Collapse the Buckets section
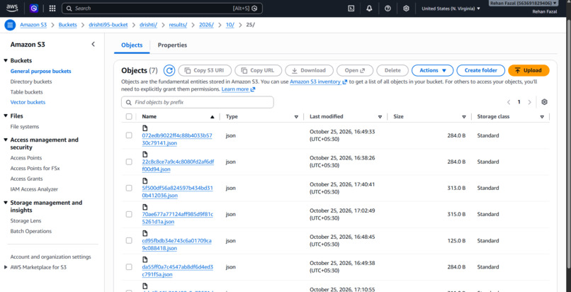 (6, 60)
